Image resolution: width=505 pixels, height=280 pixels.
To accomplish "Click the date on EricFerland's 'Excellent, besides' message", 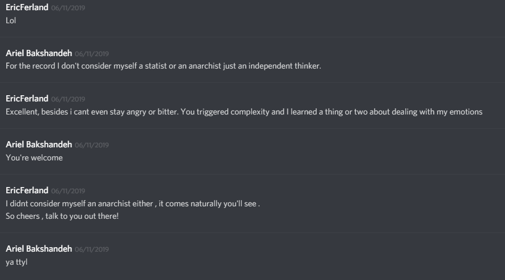I will pyautogui.click(x=68, y=99).
